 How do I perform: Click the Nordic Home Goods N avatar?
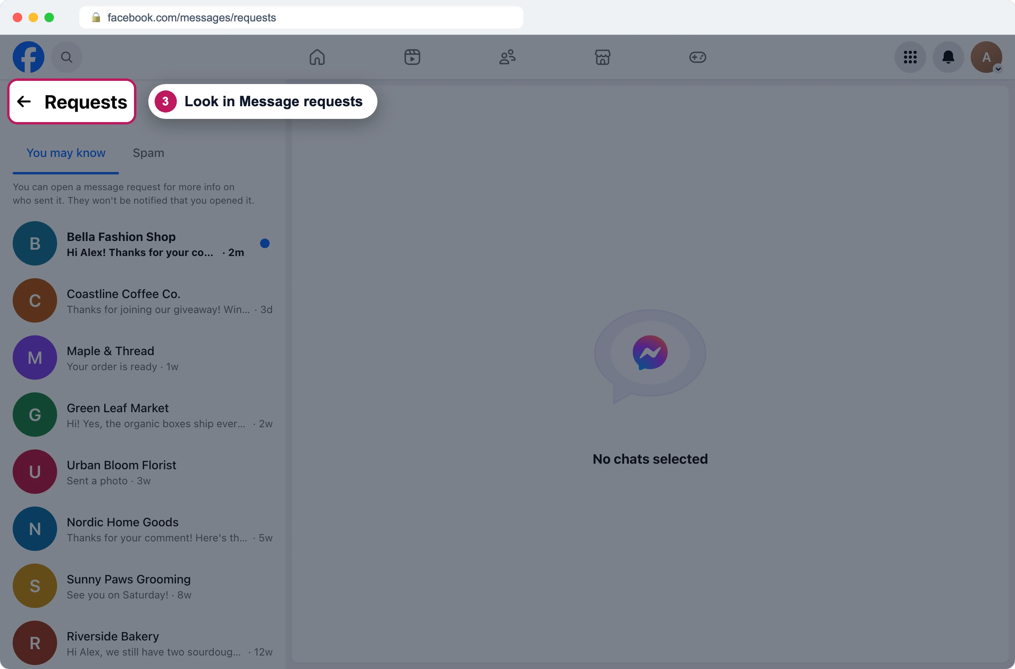[x=35, y=529]
